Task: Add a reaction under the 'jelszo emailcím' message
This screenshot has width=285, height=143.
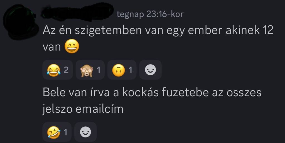Action: coord(85,132)
